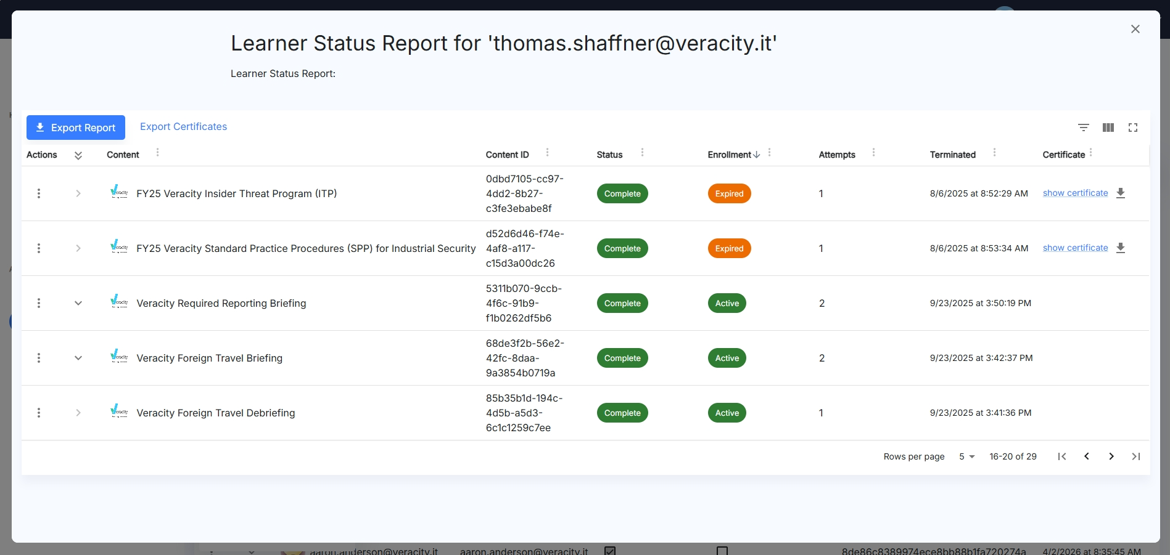Expand all rows using the header double chevron
Screen dimensions: 1170x555
pyautogui.click(x=78, y=155)
